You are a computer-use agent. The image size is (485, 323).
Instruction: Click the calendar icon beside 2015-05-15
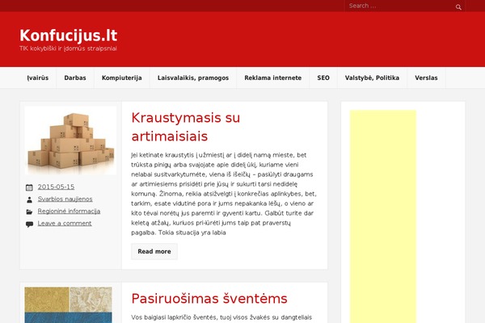click(29, 187)
